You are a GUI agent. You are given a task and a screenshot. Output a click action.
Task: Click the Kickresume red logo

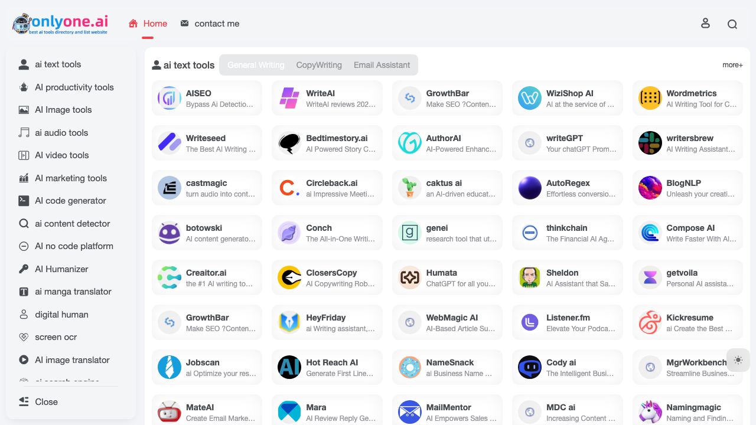pyautogui.click(x=650, y=322)
